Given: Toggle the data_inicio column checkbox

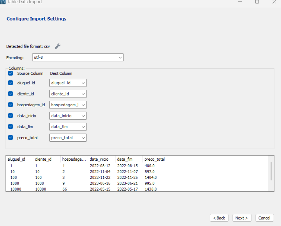Looking at the screenshot, I should (x=11, y=116).
